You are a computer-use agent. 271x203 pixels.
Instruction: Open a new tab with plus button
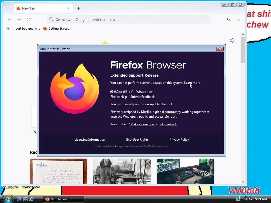[78, 8]
